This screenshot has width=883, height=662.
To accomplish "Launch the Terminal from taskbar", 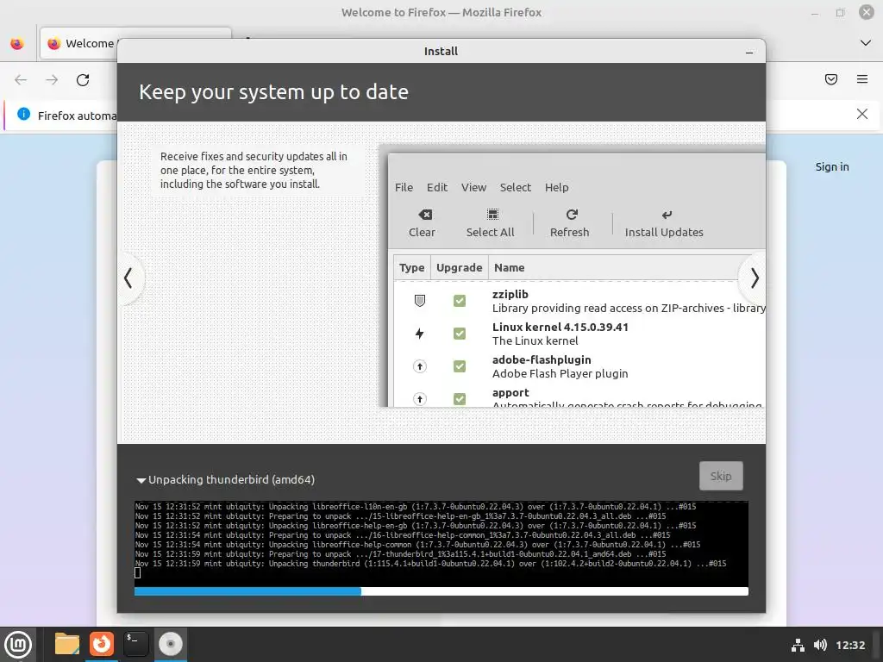I will (135, 644).
